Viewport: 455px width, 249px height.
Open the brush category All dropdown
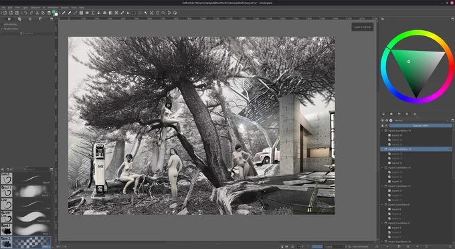[16, 169]
